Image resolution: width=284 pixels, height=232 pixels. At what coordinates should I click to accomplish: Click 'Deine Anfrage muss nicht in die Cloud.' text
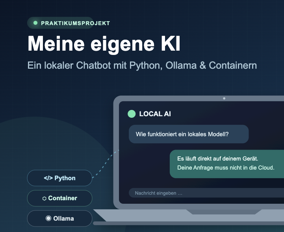tap(226, 168)
